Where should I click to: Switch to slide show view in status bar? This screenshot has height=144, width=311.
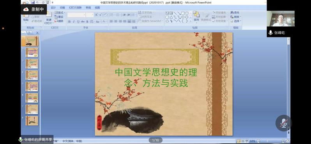tap(247, 141)
